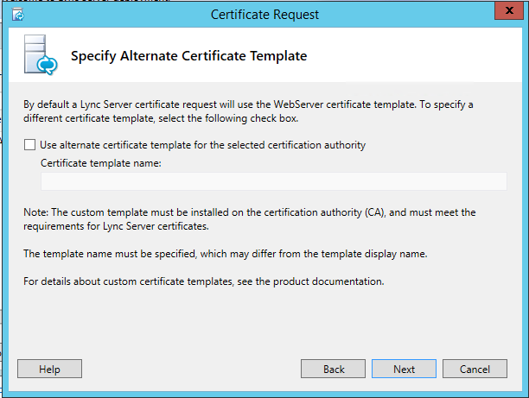Click the Certificate Request title bar icon
529x398 pixels.
[18, 15]
